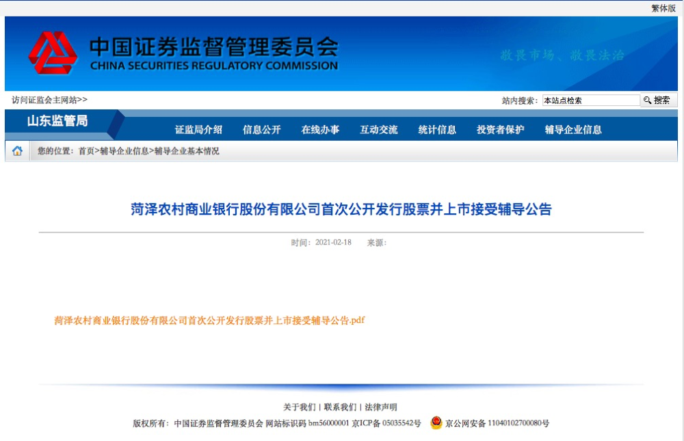Open the 统计信息 menu item
The height and width of the screenshot is (441, 684).
point(437,129)
